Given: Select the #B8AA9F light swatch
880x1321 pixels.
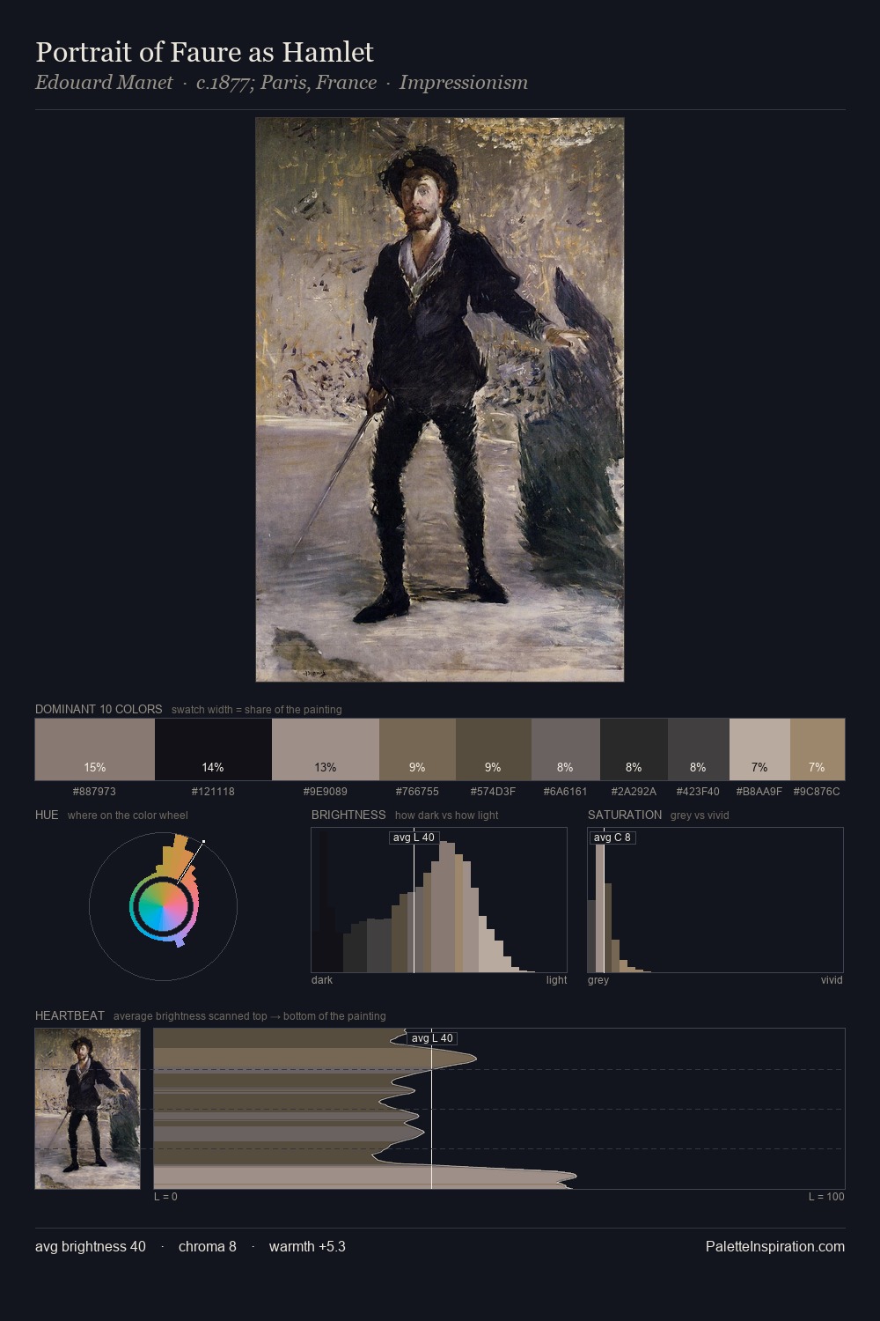Looking at the screenshot, I should [x=759, y=749].
